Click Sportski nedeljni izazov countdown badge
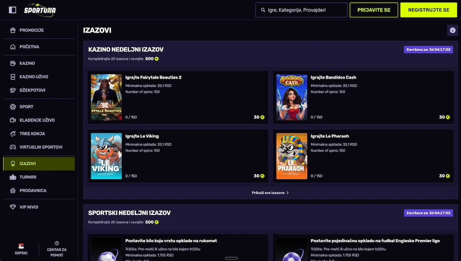461x261 pixels. (x=428, y=213)
